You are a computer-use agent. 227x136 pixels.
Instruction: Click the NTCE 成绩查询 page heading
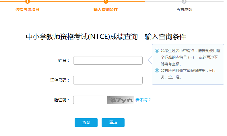pyautogui.click(x=106, y=37)
